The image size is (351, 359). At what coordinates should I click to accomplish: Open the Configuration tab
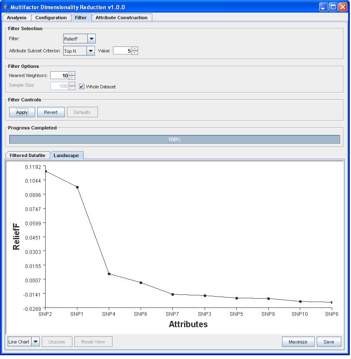[51, 18]
